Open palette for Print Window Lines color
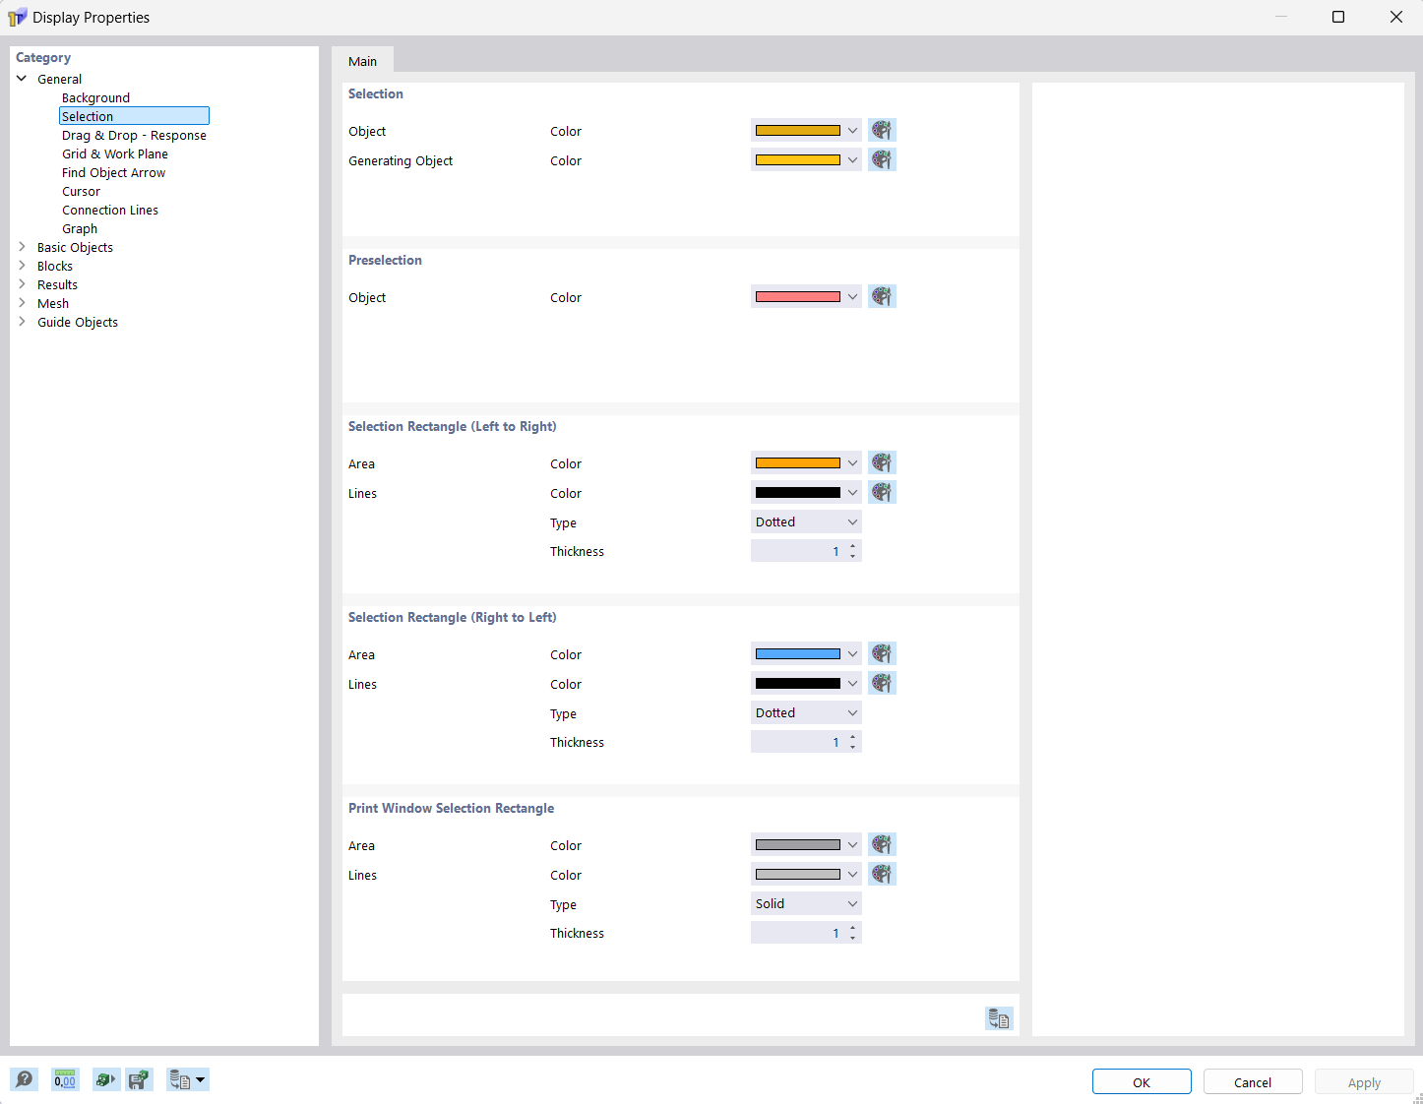The height and width of the screenshot is (1104, 1423). (x=882, y=874)
